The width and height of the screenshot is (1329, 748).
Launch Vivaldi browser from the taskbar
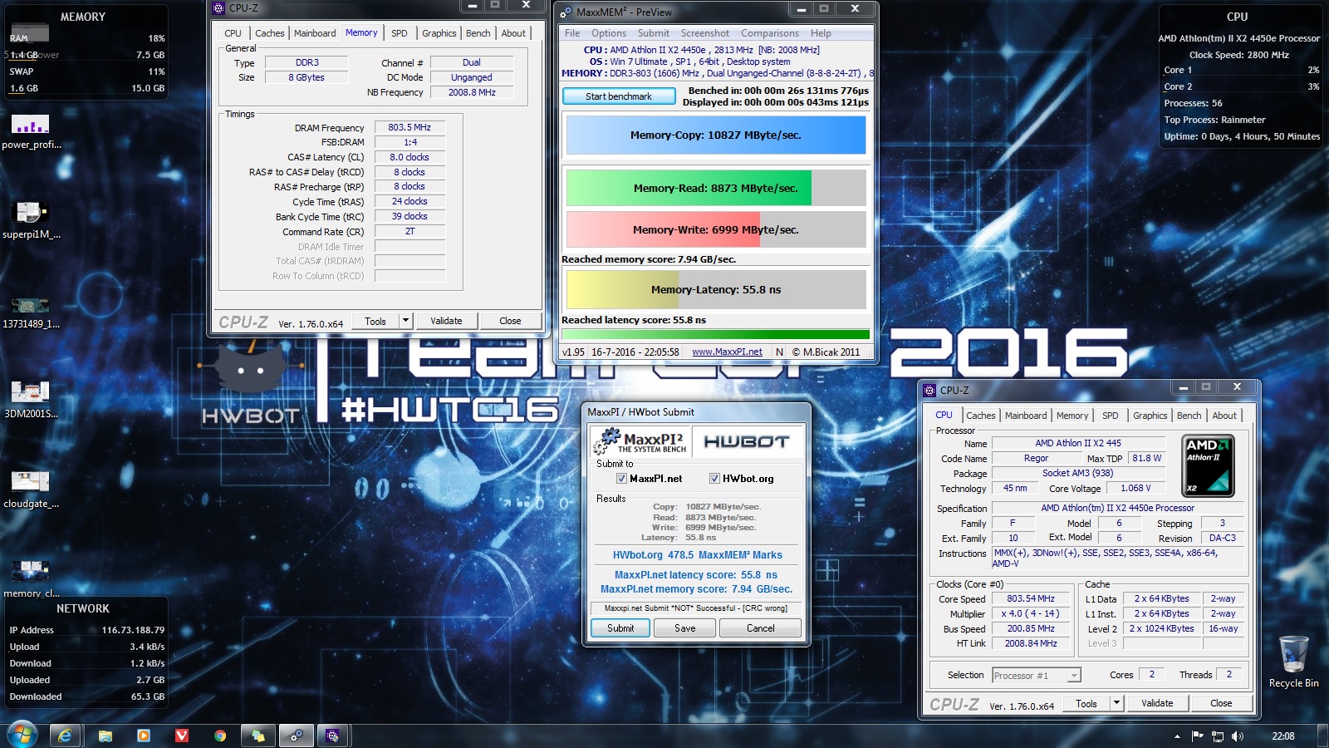pos(181,736)
